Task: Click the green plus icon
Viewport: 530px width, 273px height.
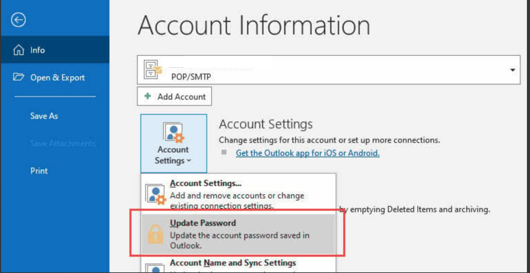Action: point(148,96)
